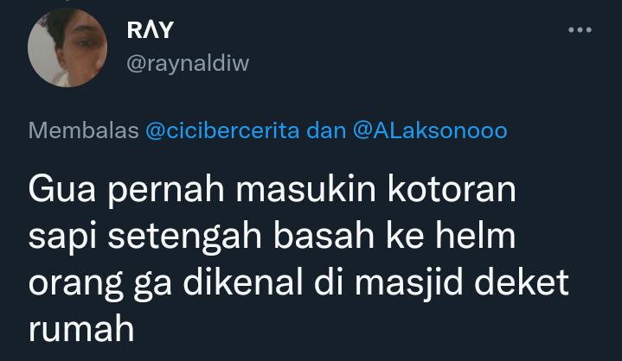Click the "Membalas" reply label
Screen dimensions: 622x361
point(84,130)
